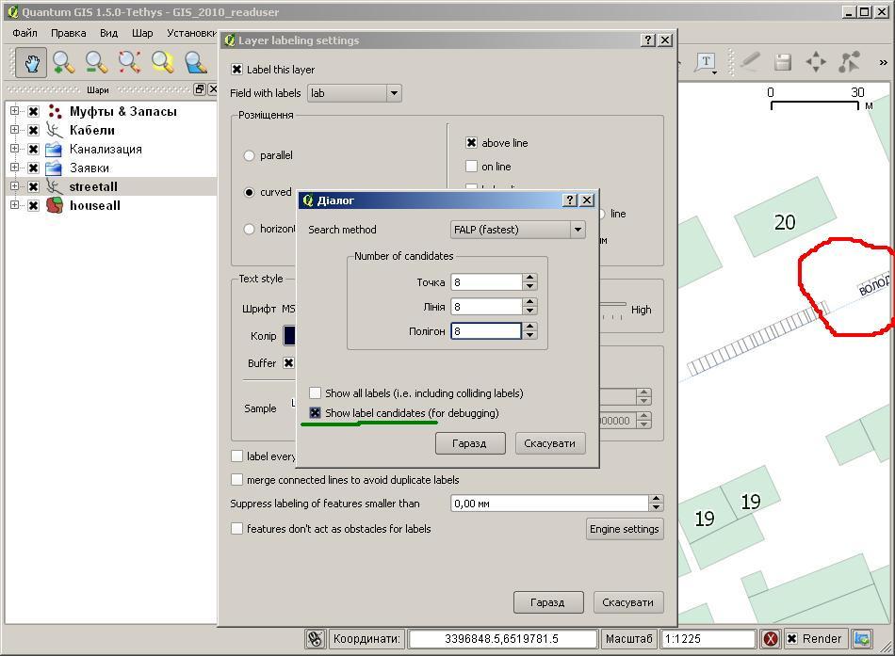
Task: Select the parallel placement radio button
Action: tap(250, 155)
